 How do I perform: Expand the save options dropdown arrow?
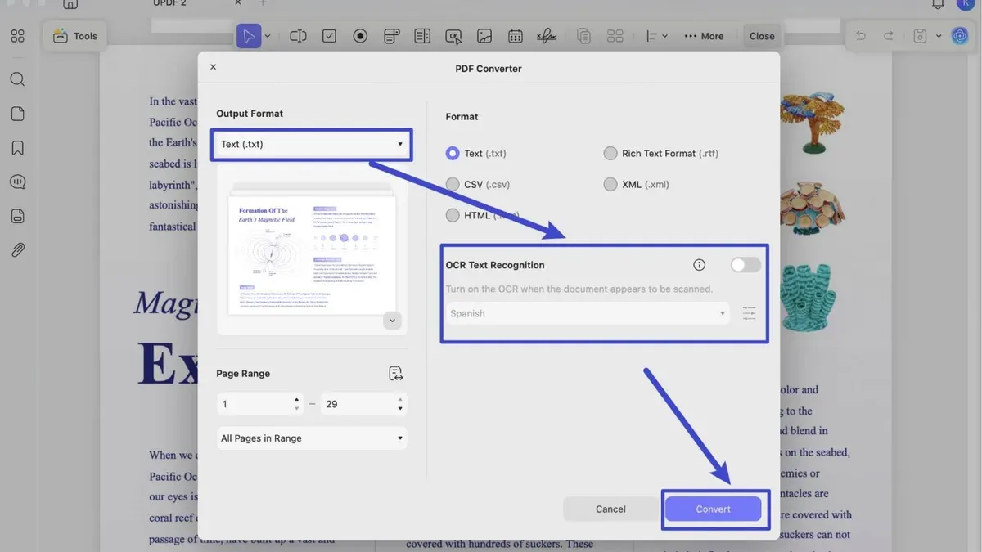tap(939, 36)
